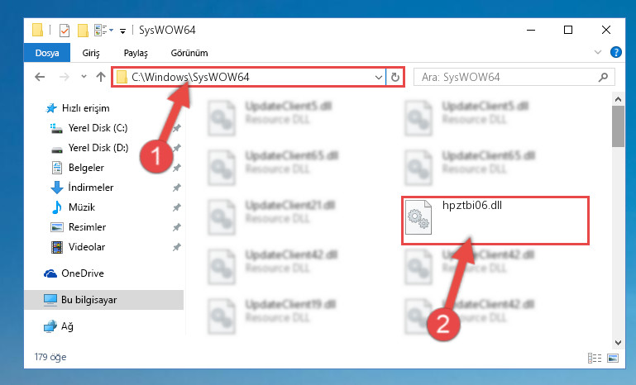The height and width of the screenshot is (385, 636).
Task: Open the Dosya menu
Action: click(47, 53)
